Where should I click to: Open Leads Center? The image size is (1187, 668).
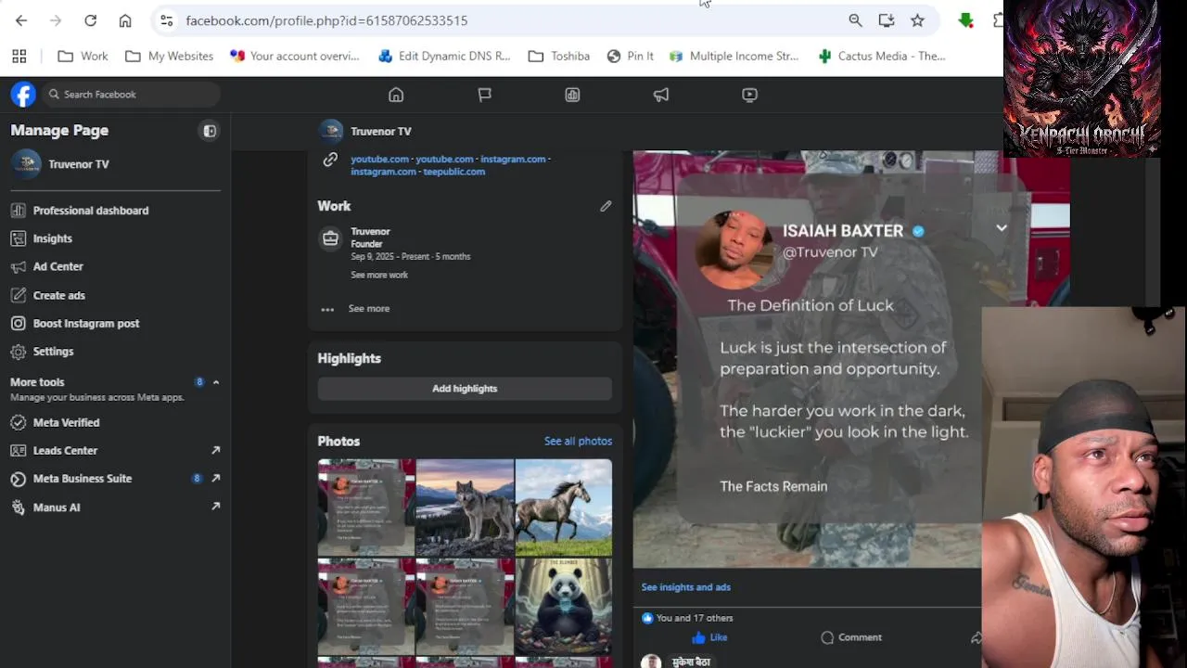(115, 450)
